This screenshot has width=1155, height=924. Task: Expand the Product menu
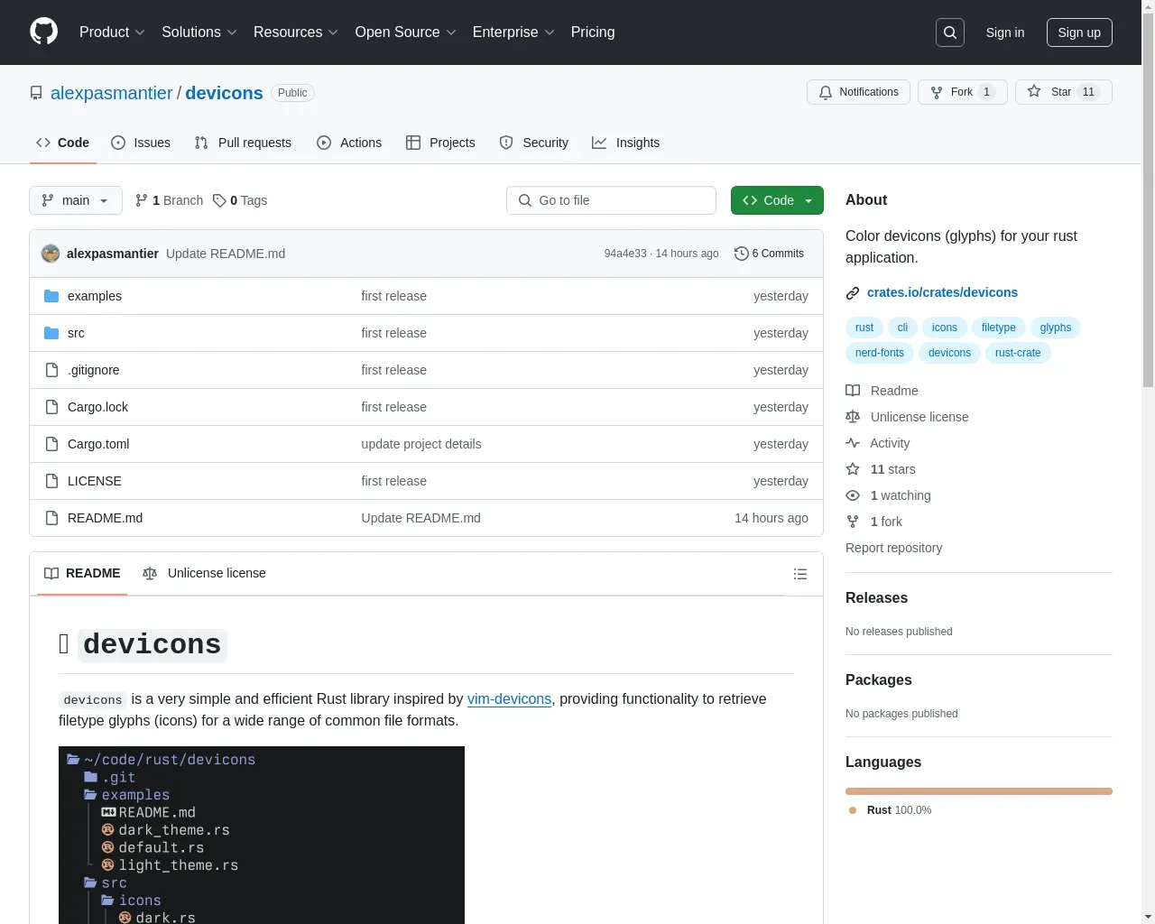coord(112,32)
